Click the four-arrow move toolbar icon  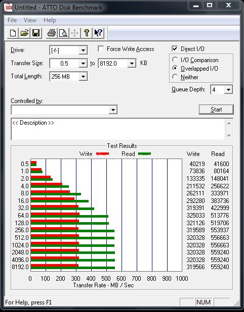point(75,33)
